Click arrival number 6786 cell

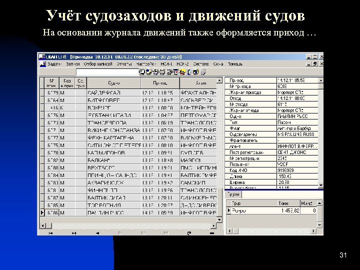tap(52, 213)
